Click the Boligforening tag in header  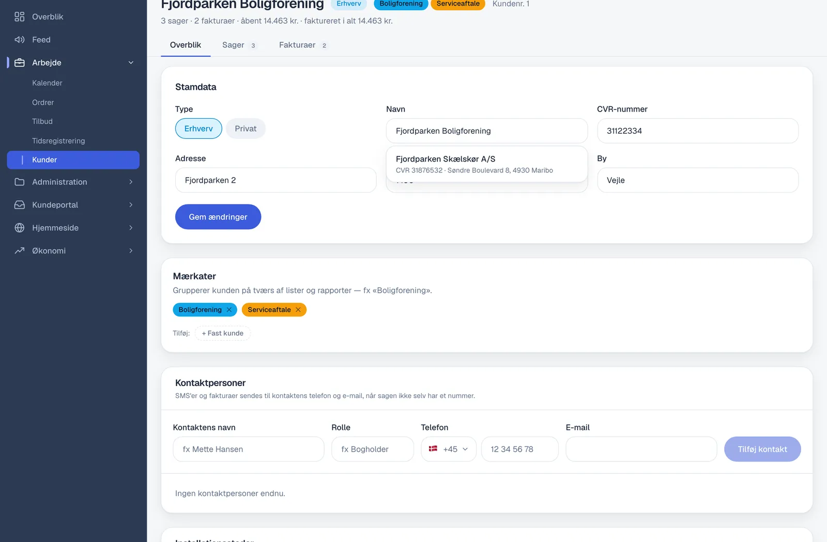[x=401, y=4]
